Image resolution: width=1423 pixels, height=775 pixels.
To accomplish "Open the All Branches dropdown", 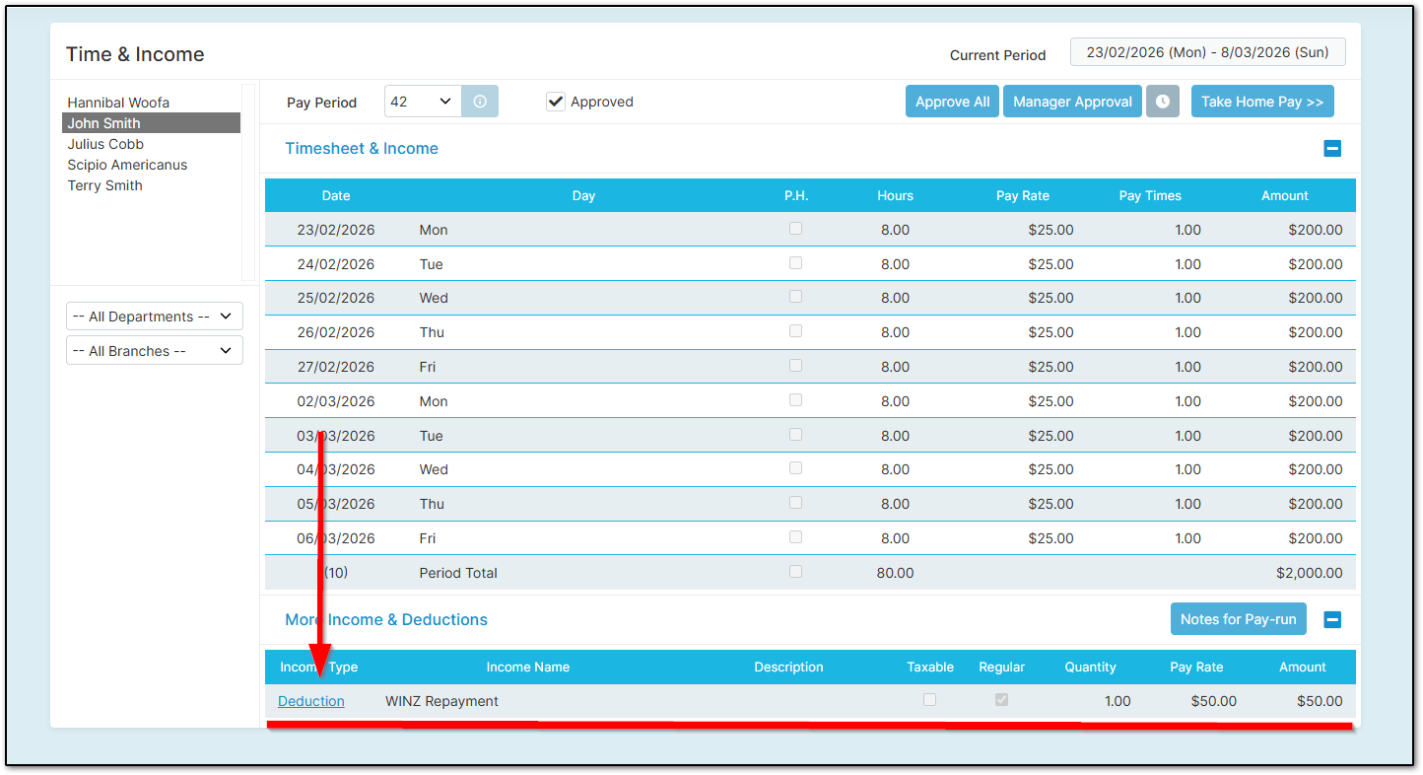I will click(x=154, y=350).
